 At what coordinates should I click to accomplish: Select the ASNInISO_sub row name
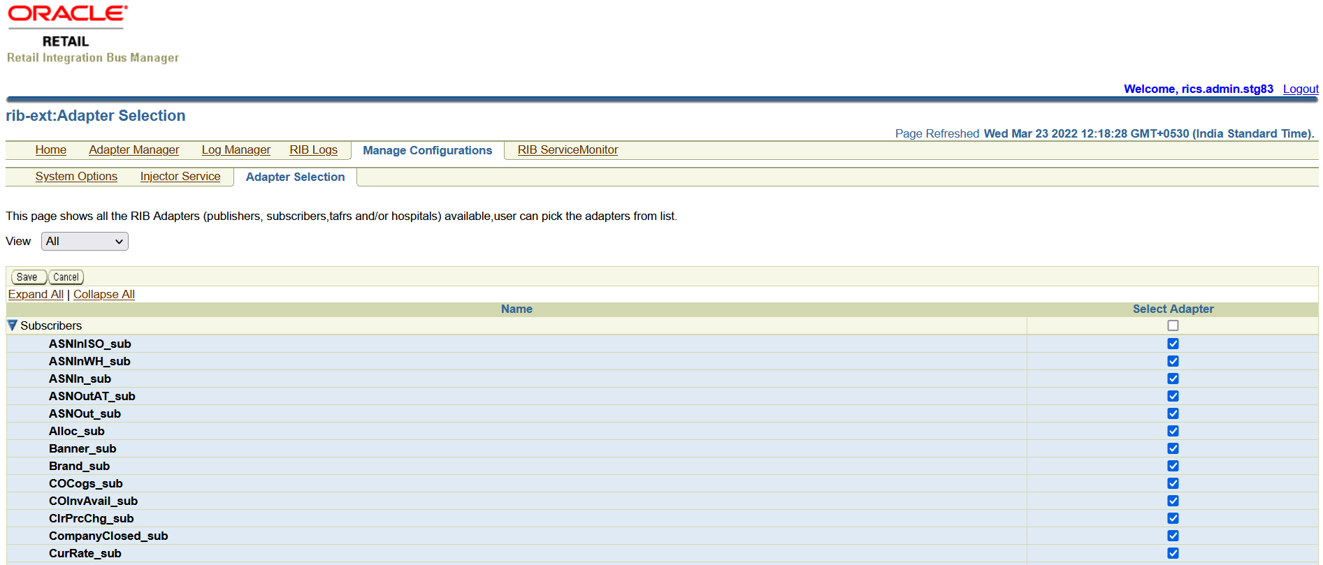pyautogui.click(x=90, y=344)
